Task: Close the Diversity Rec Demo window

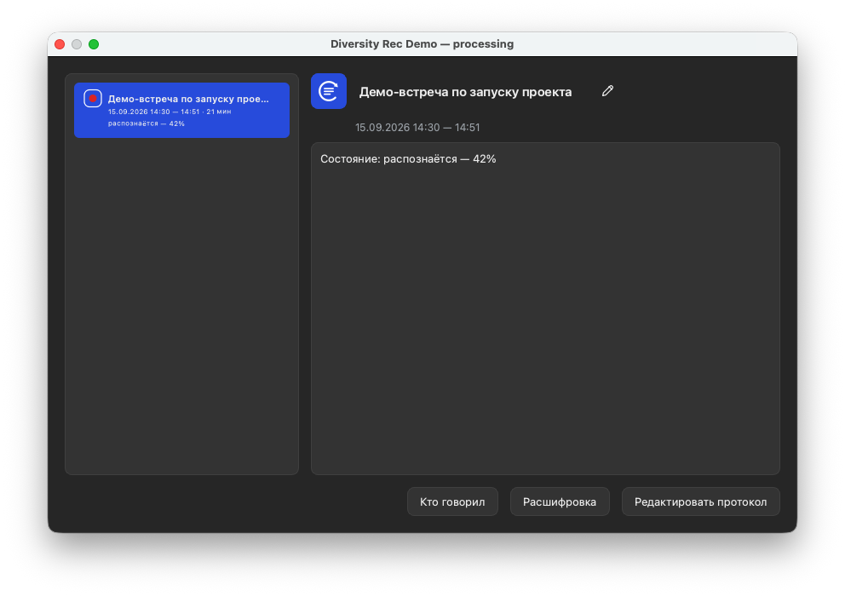Action: pyautogui.click(x=60, y=44)
